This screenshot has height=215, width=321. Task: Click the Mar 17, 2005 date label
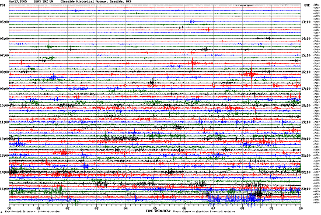(x=18, y=1)
